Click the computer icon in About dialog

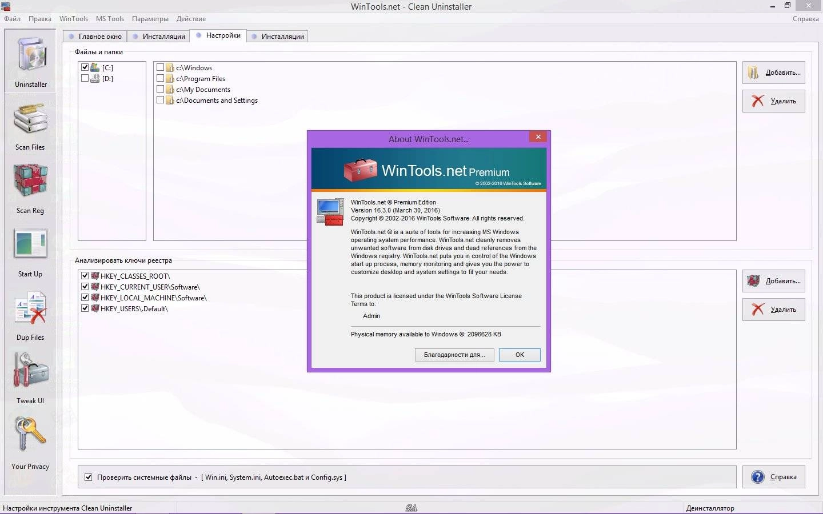click(x=330, y=212)
